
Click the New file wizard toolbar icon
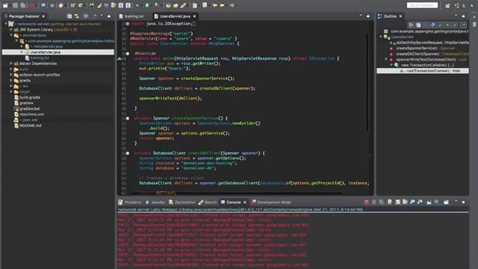[x=5, y=5]
